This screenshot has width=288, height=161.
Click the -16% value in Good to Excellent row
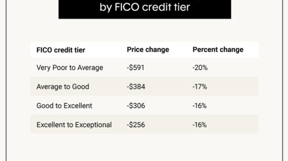(200, 106)
